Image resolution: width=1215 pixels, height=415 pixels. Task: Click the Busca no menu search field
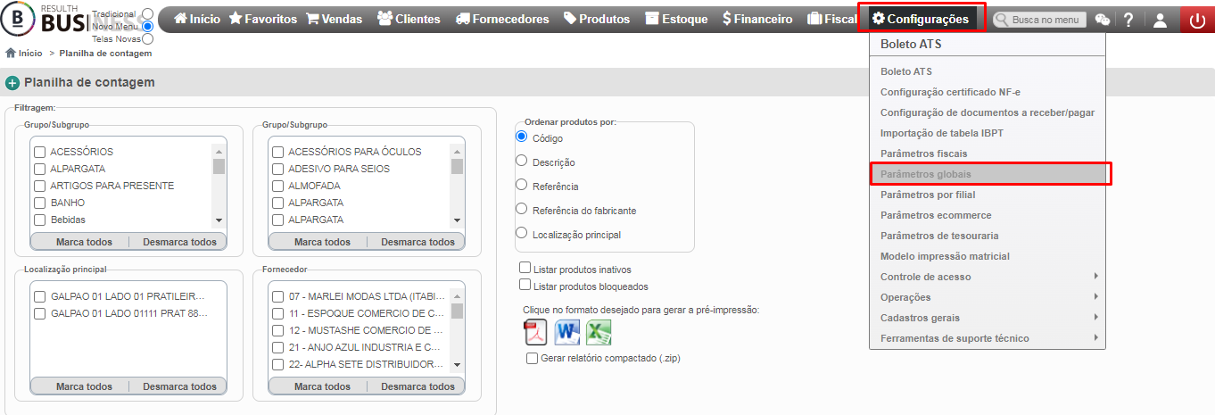point(1040,19)
